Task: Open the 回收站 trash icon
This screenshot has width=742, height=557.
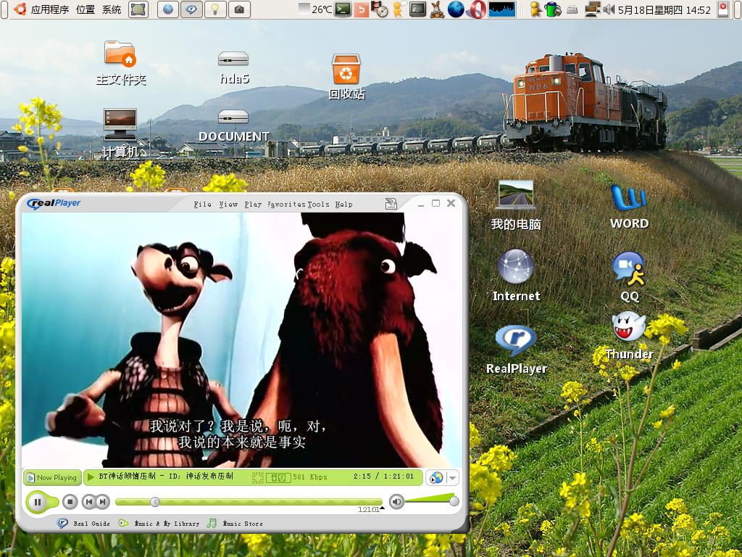Action: coord(346,76)
